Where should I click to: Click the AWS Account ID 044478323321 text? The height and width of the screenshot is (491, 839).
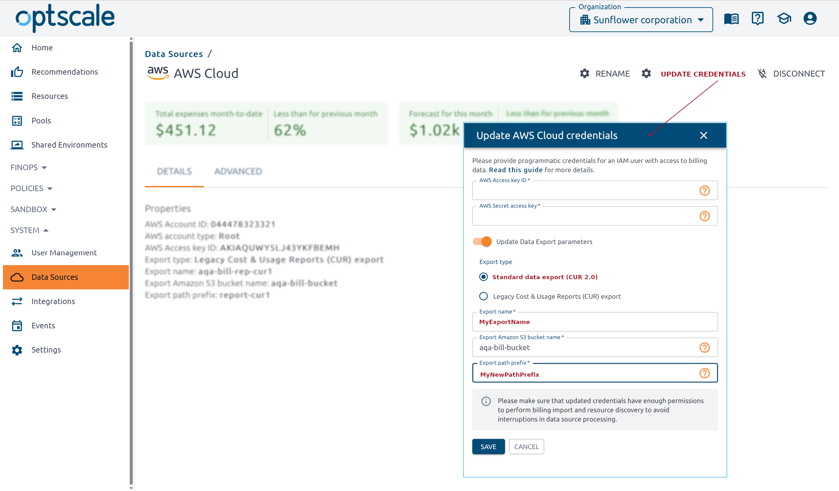[x=210, y=225]
